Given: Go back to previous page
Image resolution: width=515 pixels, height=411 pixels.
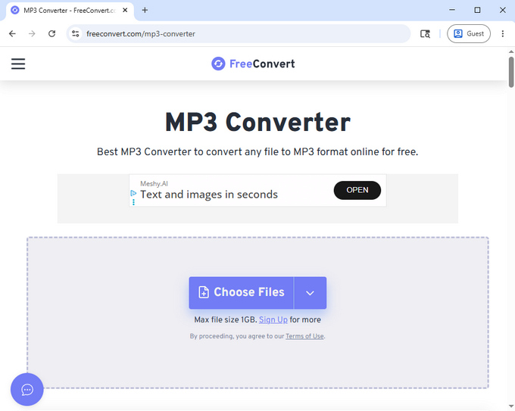Looking at the screenshot, I should (x=12, y=33).
